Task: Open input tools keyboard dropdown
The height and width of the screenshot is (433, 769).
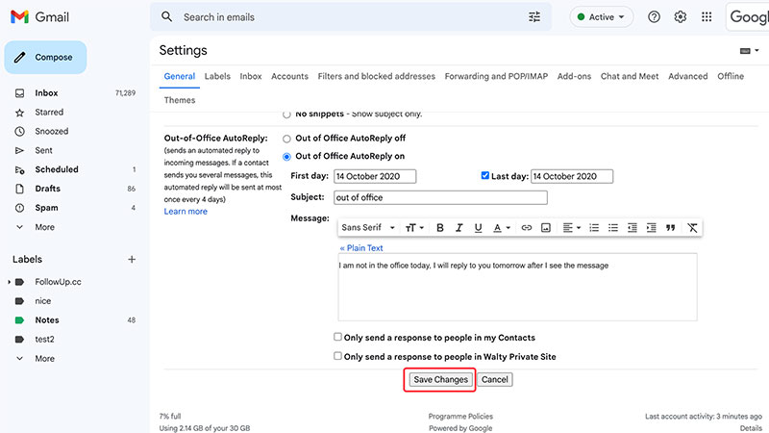Action: click(749, 51)
